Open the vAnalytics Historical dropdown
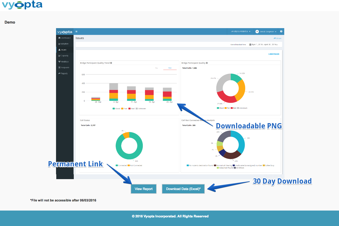339x226 pixels. coord(241,31)
